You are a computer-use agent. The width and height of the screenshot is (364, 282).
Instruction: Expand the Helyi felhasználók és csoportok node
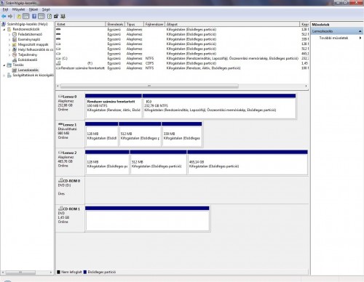(x=9, y=49)
